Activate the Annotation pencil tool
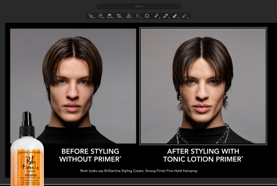 coord(184,16)
